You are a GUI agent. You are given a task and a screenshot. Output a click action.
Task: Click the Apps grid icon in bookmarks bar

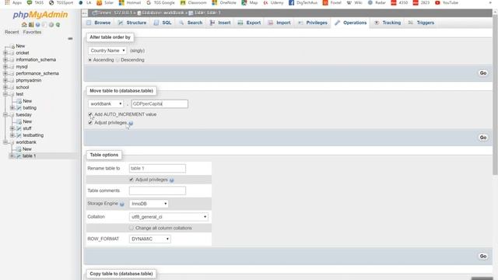[7, 2]
